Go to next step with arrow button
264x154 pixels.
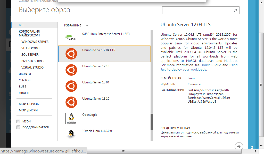[x=239, y=146]
